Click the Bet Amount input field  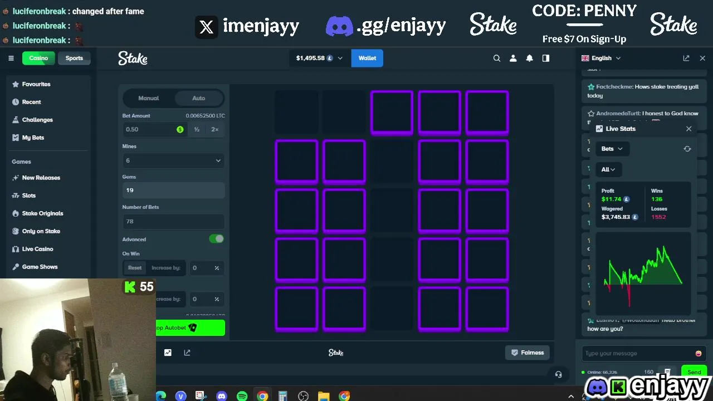pyautogui.click(x=154, y=129)
